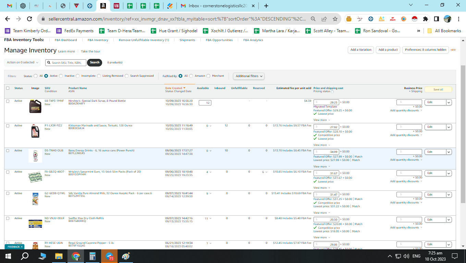The width and height of the screenshot is (466, 263).
Task: Open the All Bookmarks folder
Action: point(444,31)
